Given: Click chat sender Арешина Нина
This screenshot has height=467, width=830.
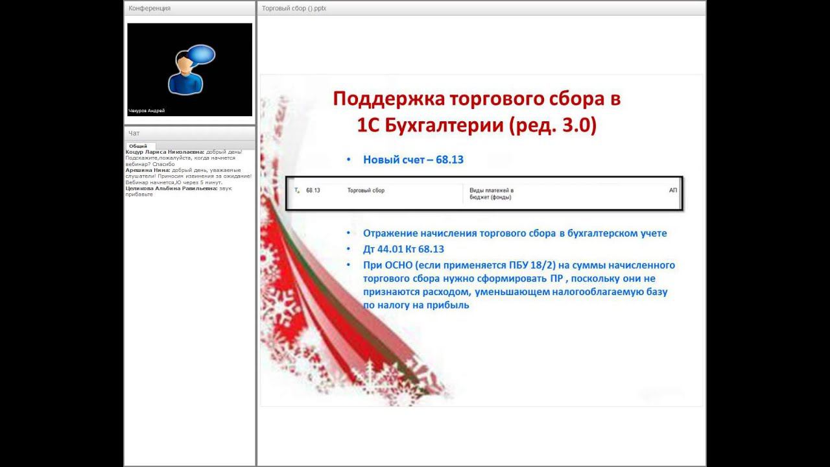Looking at the screenshot, I should coord(148,170).
